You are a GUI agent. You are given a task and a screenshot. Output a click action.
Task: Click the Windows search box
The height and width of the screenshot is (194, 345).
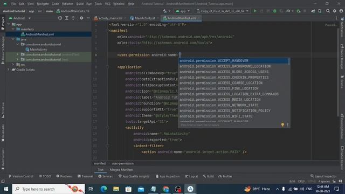pyautogui.click(x=49, y=189)
